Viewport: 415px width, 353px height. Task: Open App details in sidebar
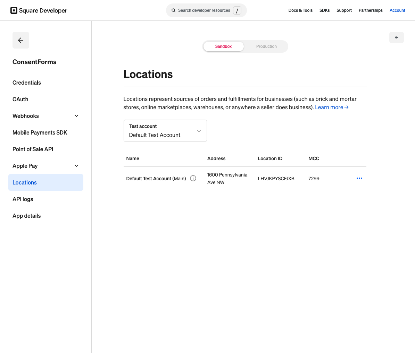pos(26,216)
